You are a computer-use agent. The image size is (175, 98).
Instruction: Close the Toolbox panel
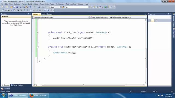[x=30, y=14]
